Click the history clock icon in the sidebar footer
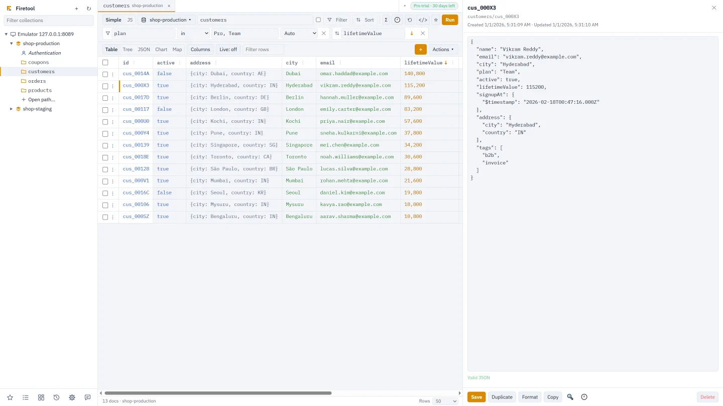 coord(57,397)
